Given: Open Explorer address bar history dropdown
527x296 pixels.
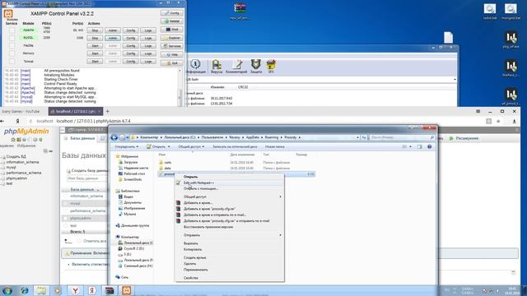Looking at the screenshot, I should [358, 137].
